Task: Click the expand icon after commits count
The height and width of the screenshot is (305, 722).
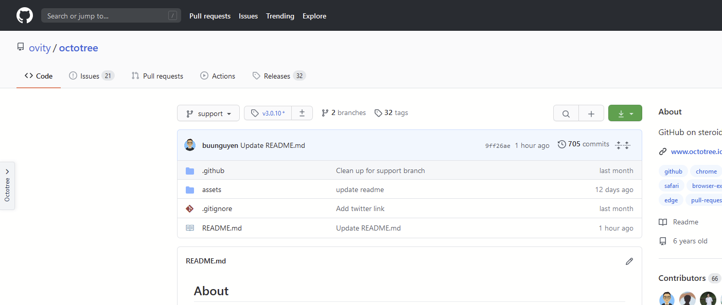Action: coord(623,145)
